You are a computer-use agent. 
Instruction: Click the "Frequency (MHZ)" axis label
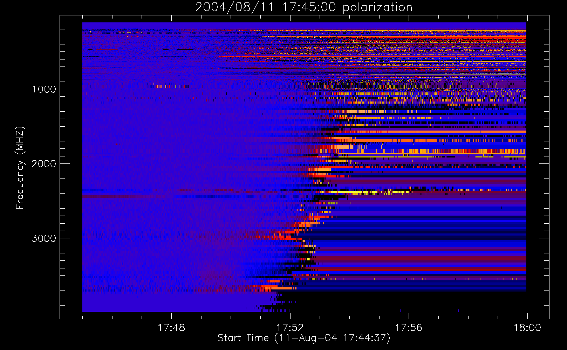20,168
